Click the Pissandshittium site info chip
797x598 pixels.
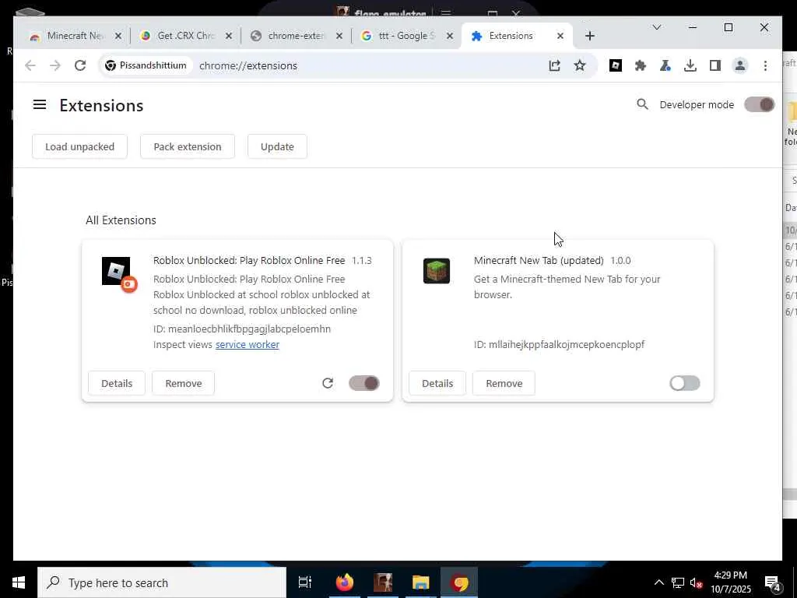146,65
